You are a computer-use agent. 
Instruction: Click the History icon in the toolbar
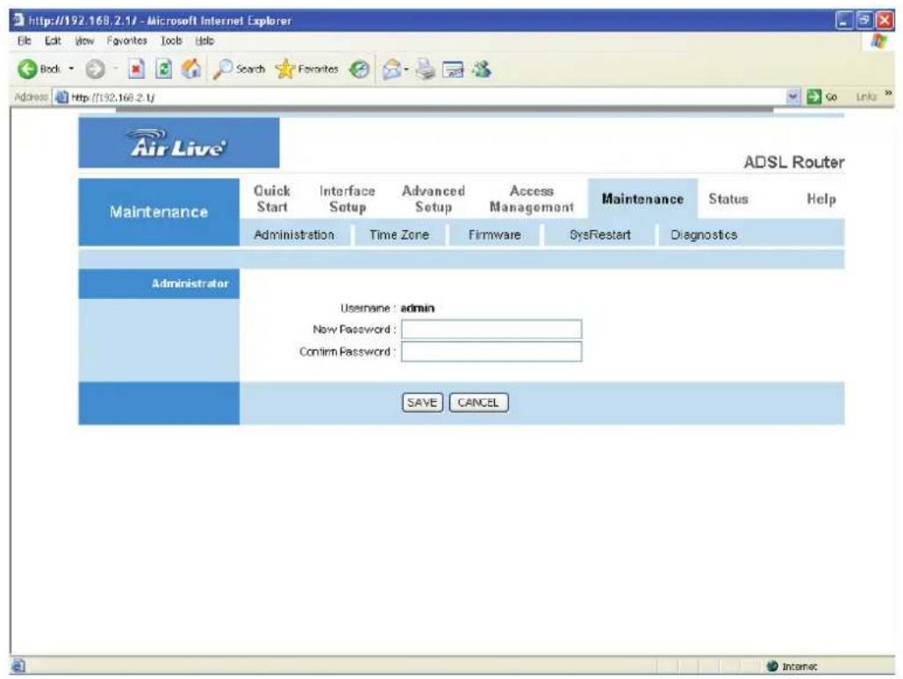pyautogui.click(x=360, y=69)
